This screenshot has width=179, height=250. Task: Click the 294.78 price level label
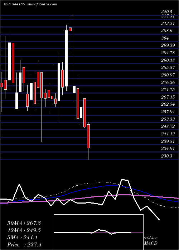pos(168,53)
